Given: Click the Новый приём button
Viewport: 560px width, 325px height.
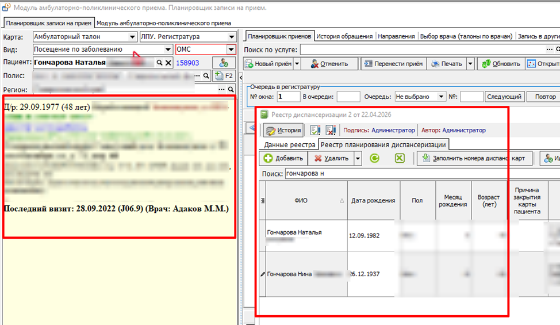Looking at the screenshot, I should coord(269,64).
